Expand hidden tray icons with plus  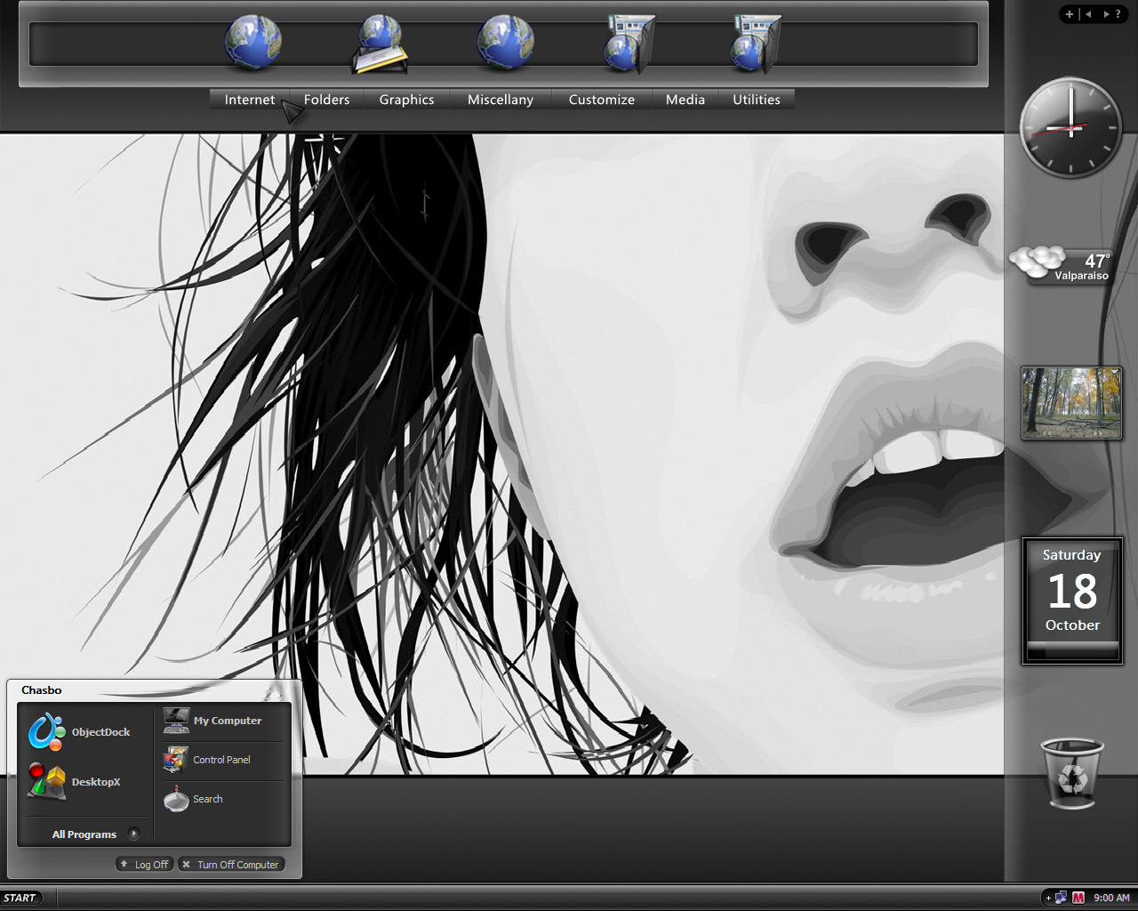click(1048, 898)
